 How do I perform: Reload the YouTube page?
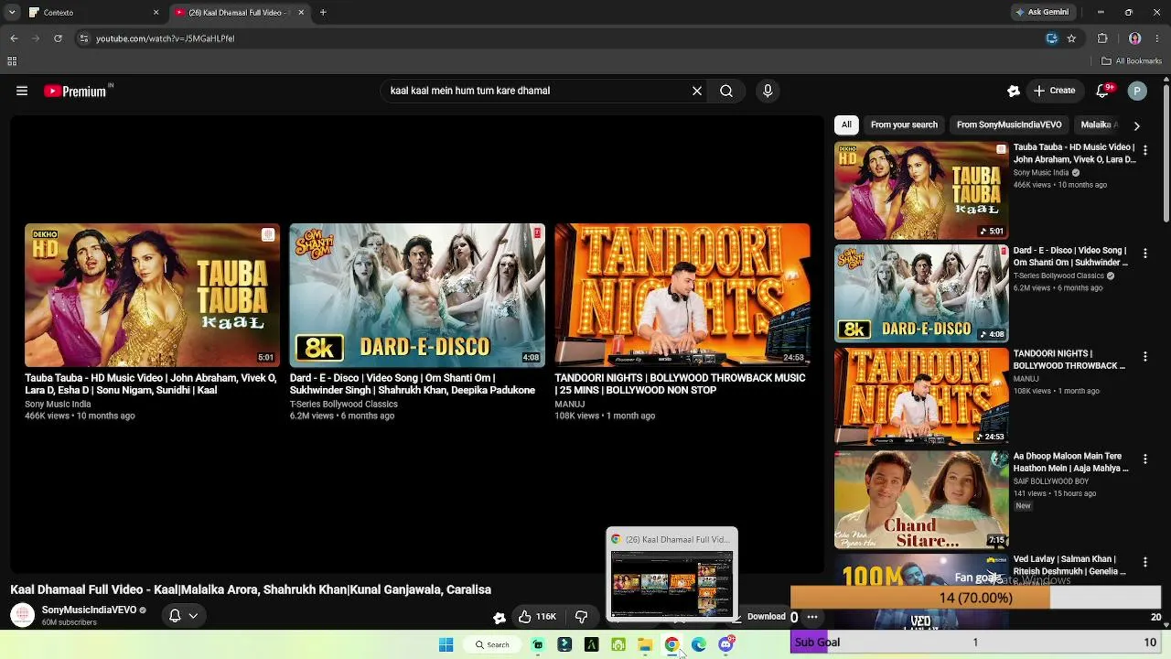coord(58,38)
